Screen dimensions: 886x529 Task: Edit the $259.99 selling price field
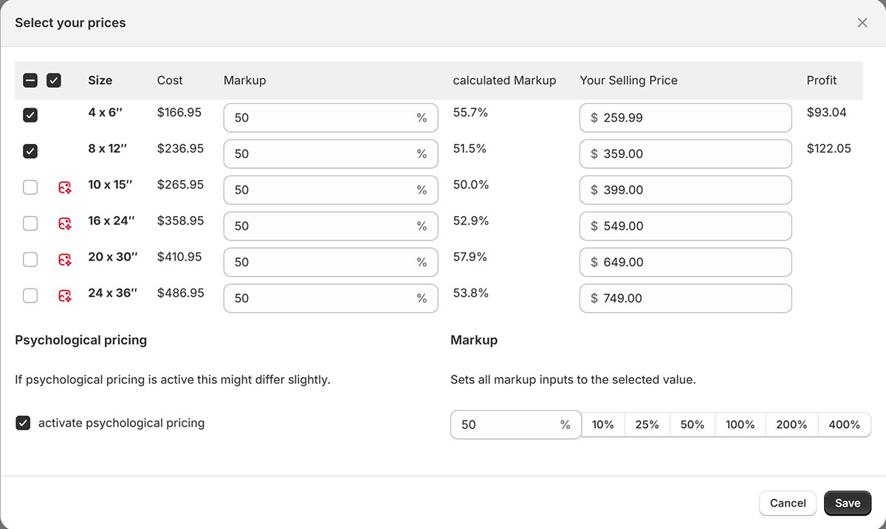tap(686, 118)
